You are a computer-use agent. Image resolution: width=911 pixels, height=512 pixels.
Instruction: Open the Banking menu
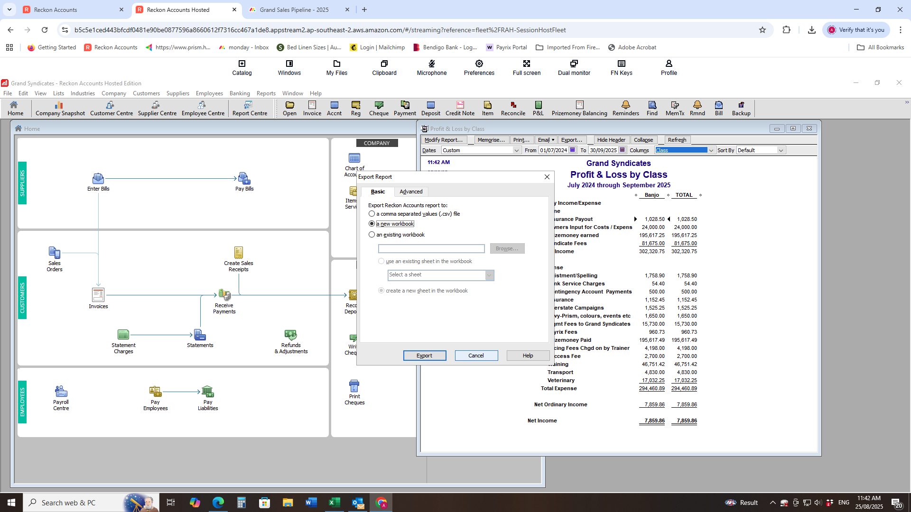240,93
